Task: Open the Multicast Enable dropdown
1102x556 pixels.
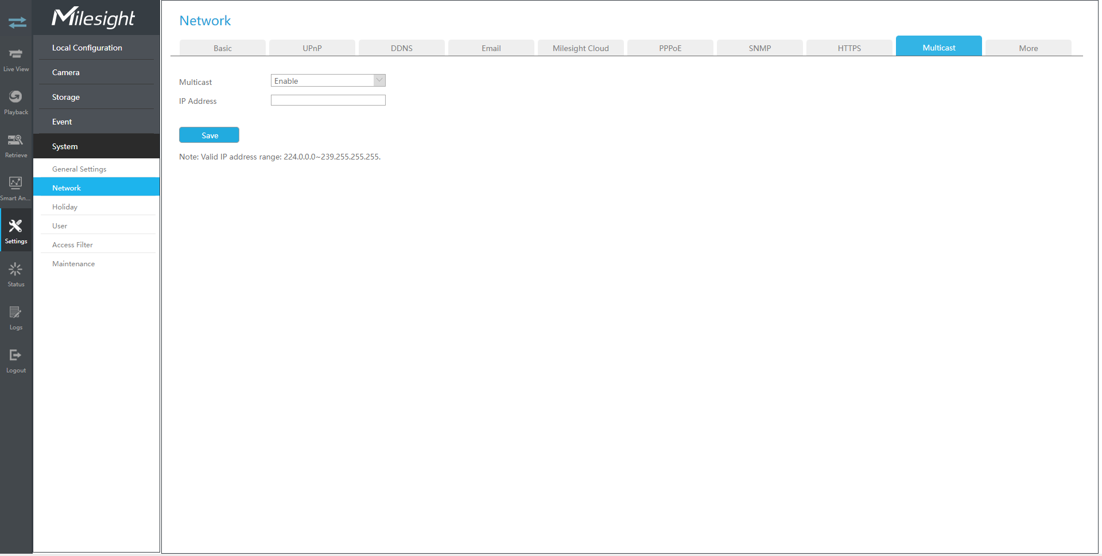Action: click(x=328, y=81)
